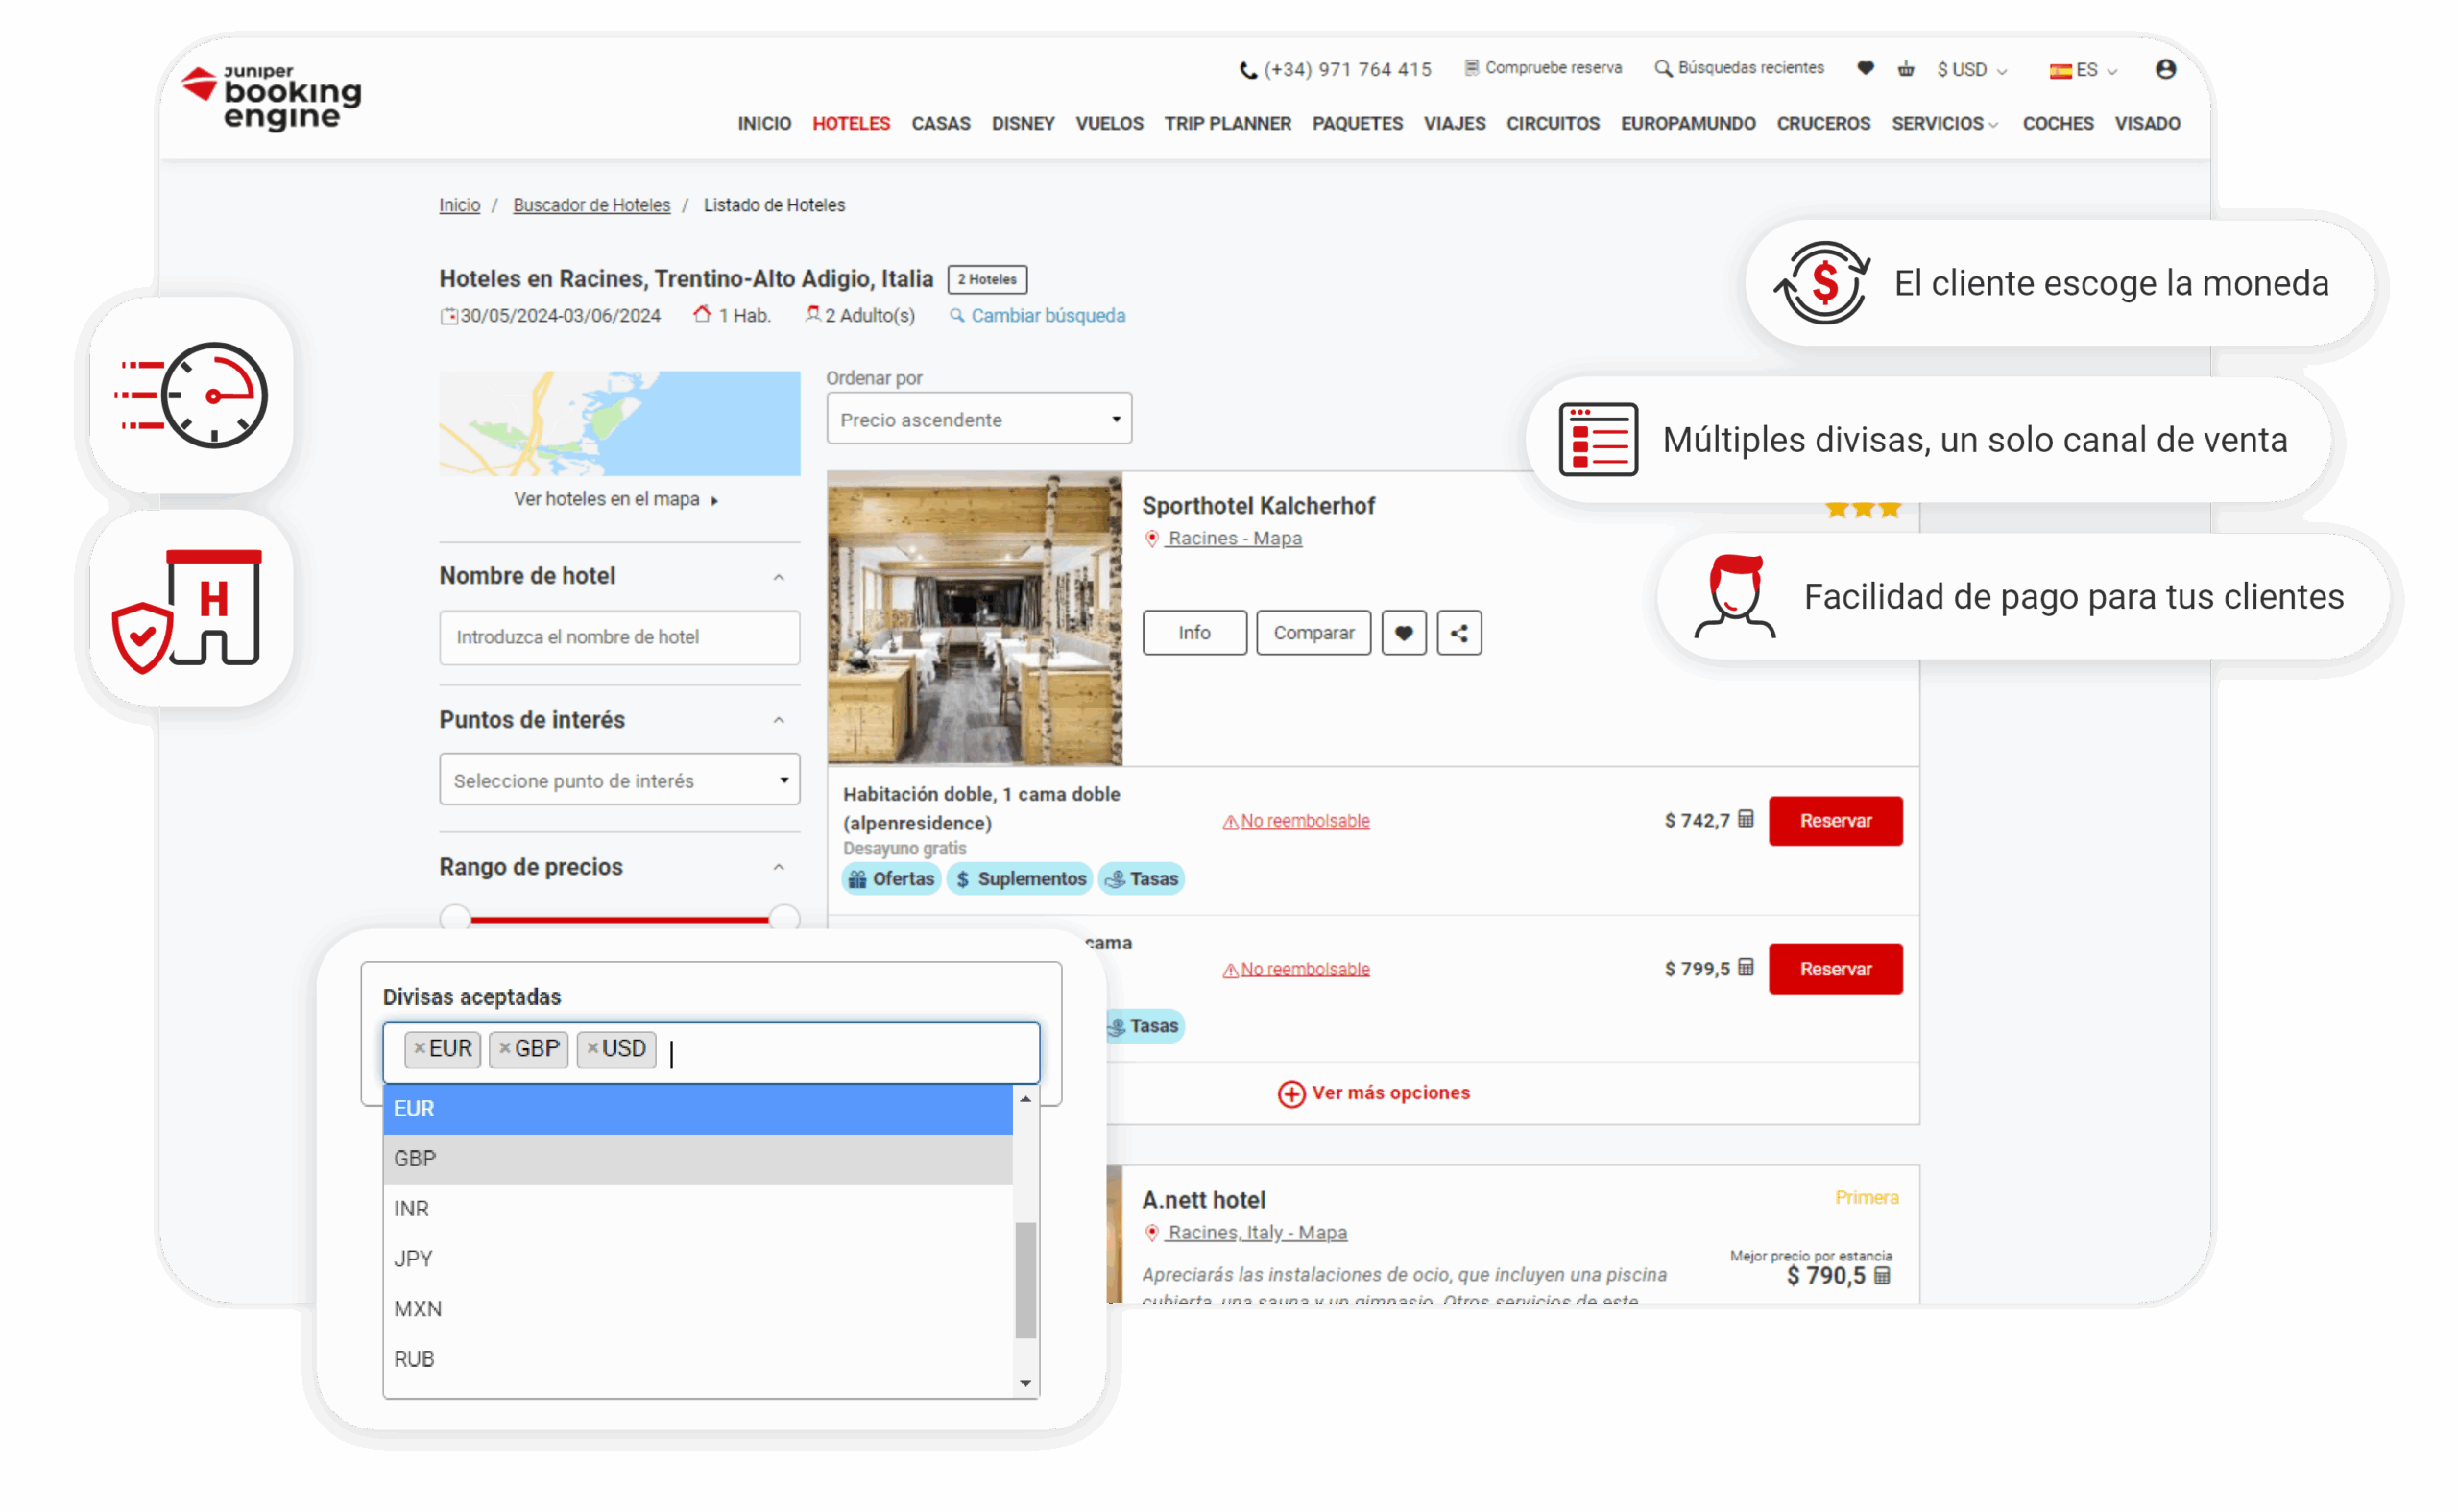Click the hotel name input field
Image resolution: width=2458 pixels, height=1512 pixels.
coord(619,637)
